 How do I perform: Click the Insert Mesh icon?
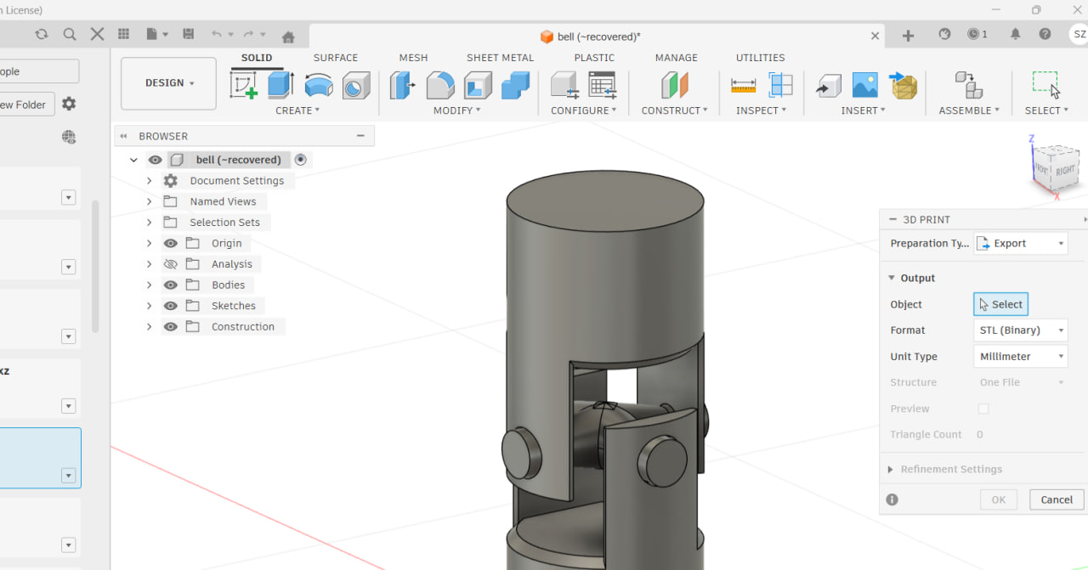point(904,85)
